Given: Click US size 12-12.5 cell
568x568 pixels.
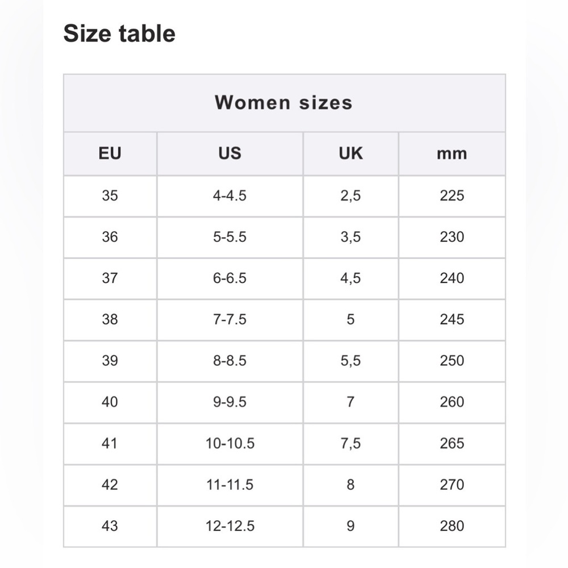Looking at the screenshot, I should coord(230,527).
